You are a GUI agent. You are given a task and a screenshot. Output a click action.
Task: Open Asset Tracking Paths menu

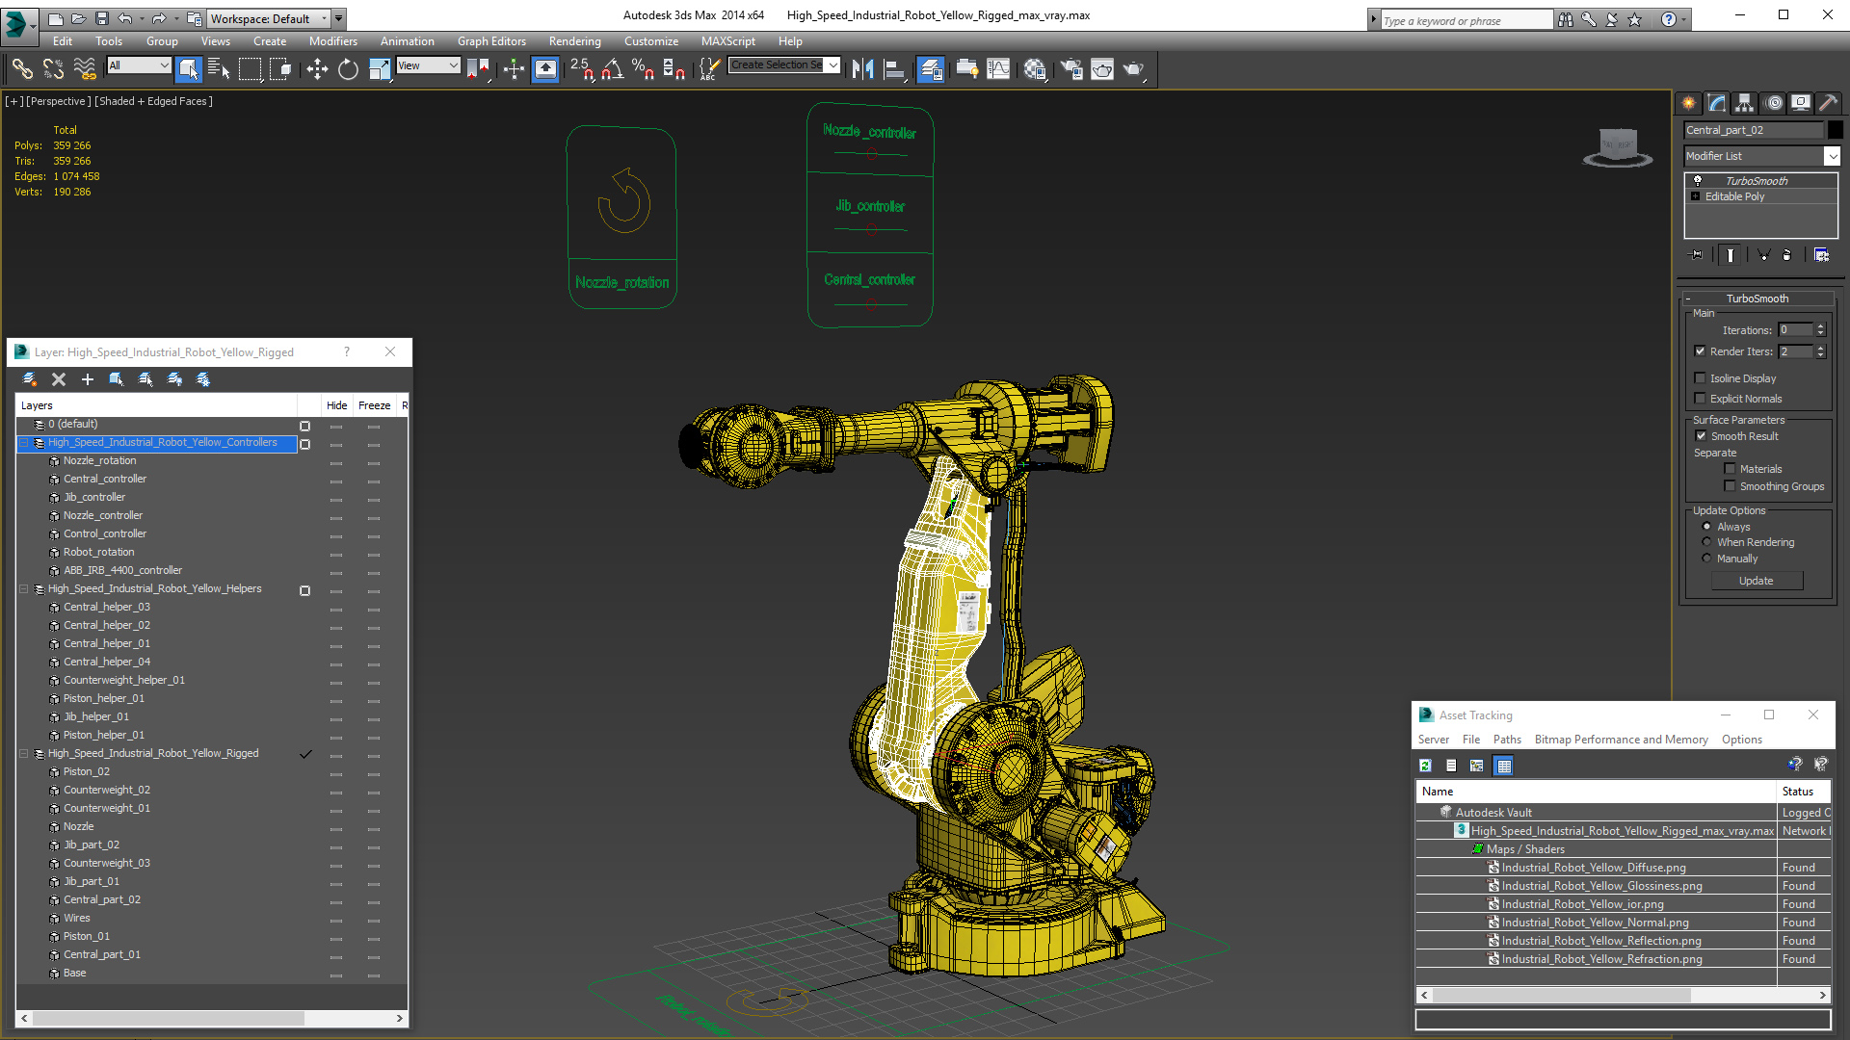(x=1507, y=740)
